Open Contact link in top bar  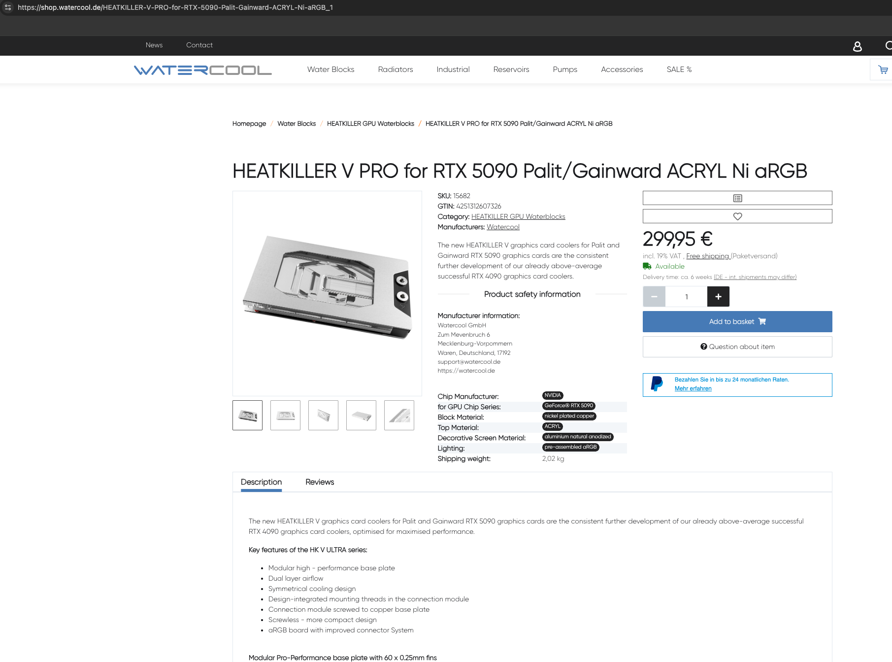[x=199, y=45]
